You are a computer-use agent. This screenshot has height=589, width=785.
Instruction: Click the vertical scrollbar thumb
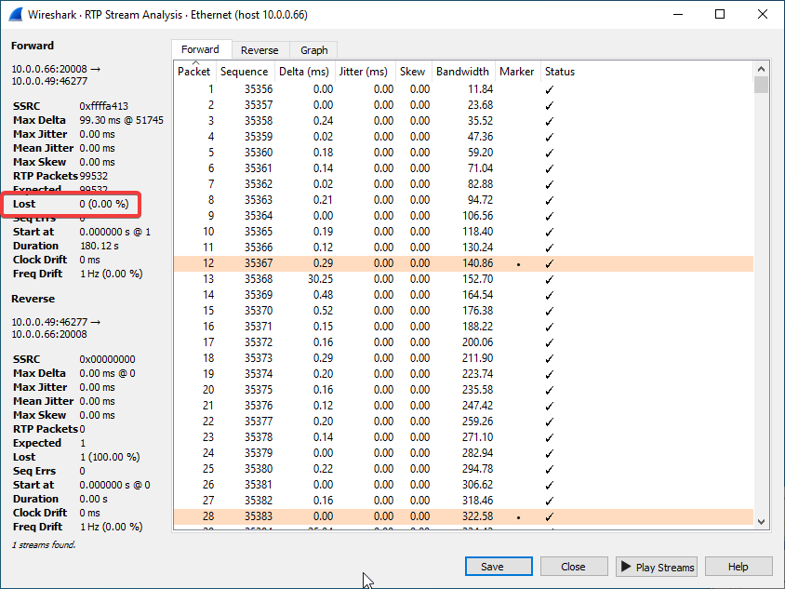tap(761, 85)
